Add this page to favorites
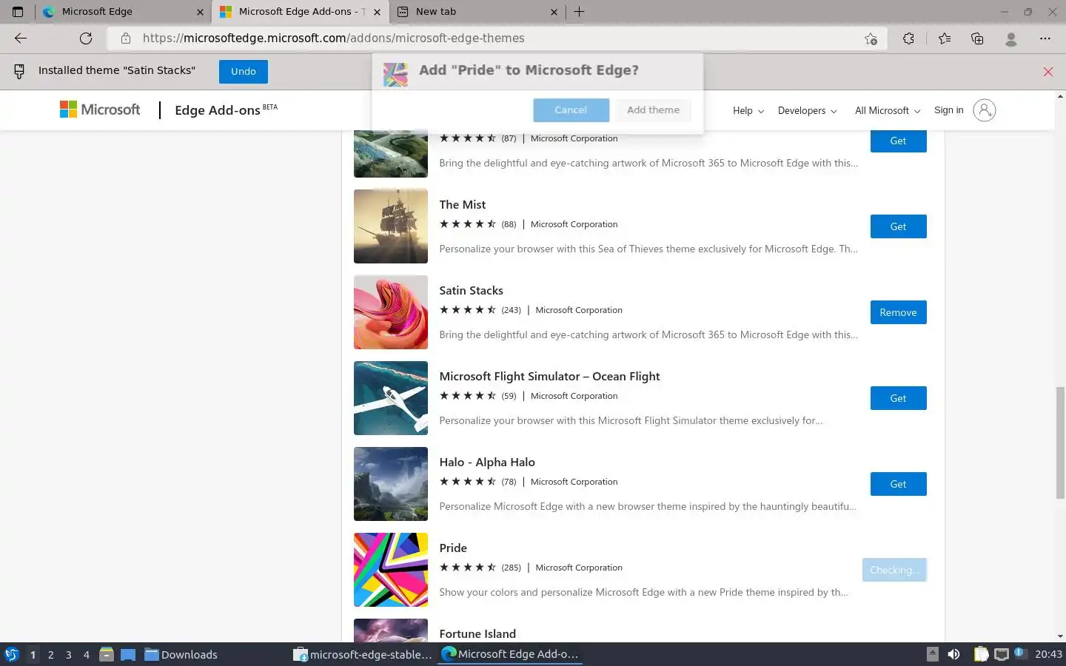1066x666 pixels. pyautogui.click(x=871, y=38)
